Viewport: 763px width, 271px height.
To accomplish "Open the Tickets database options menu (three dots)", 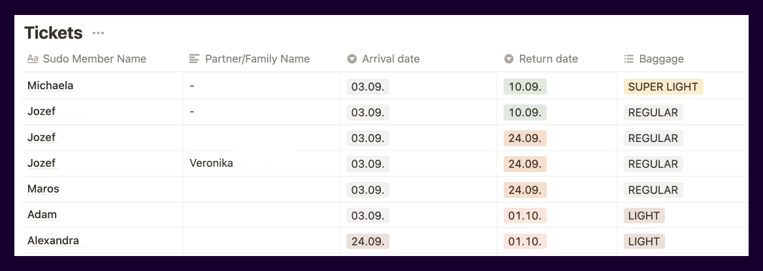I will (x=98, y=33).
